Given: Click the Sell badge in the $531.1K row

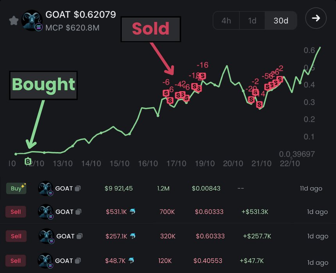Looking at the screenshot, I should pos(16,212).
